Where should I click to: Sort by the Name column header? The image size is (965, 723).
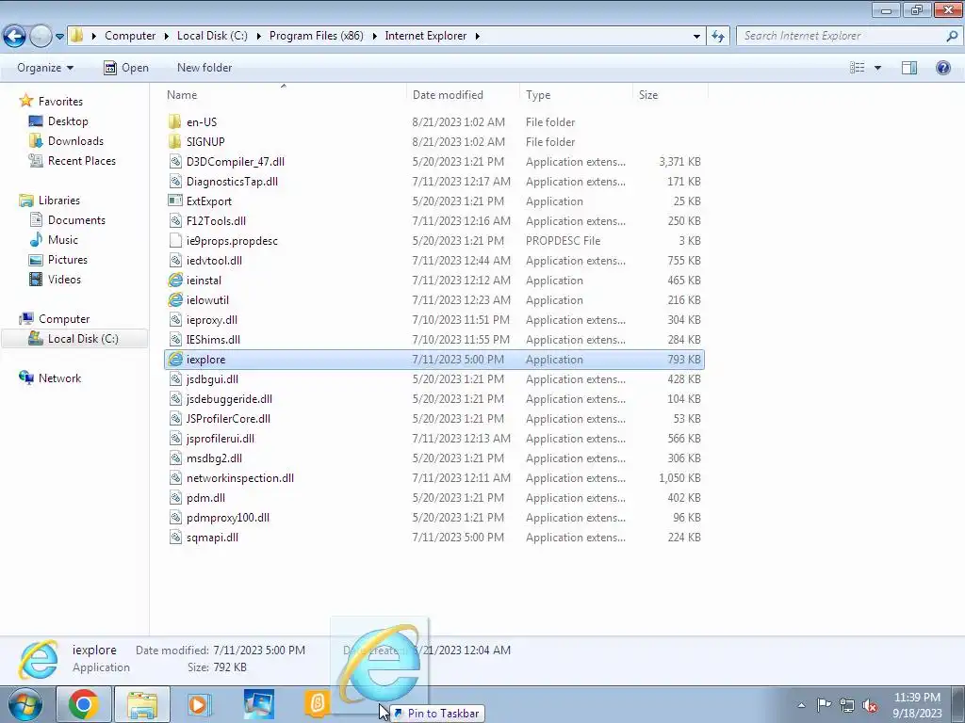pos(182,95)
